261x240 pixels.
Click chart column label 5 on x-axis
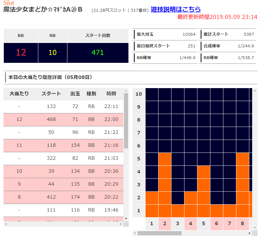pyautogui.click(x=203, y=224)
